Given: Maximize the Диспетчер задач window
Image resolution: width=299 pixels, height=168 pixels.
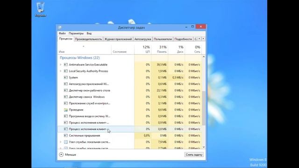Looking at the screenshot, I should click(x=192, y=27).
